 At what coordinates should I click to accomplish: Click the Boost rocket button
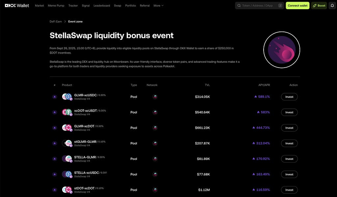click(319, 6)
